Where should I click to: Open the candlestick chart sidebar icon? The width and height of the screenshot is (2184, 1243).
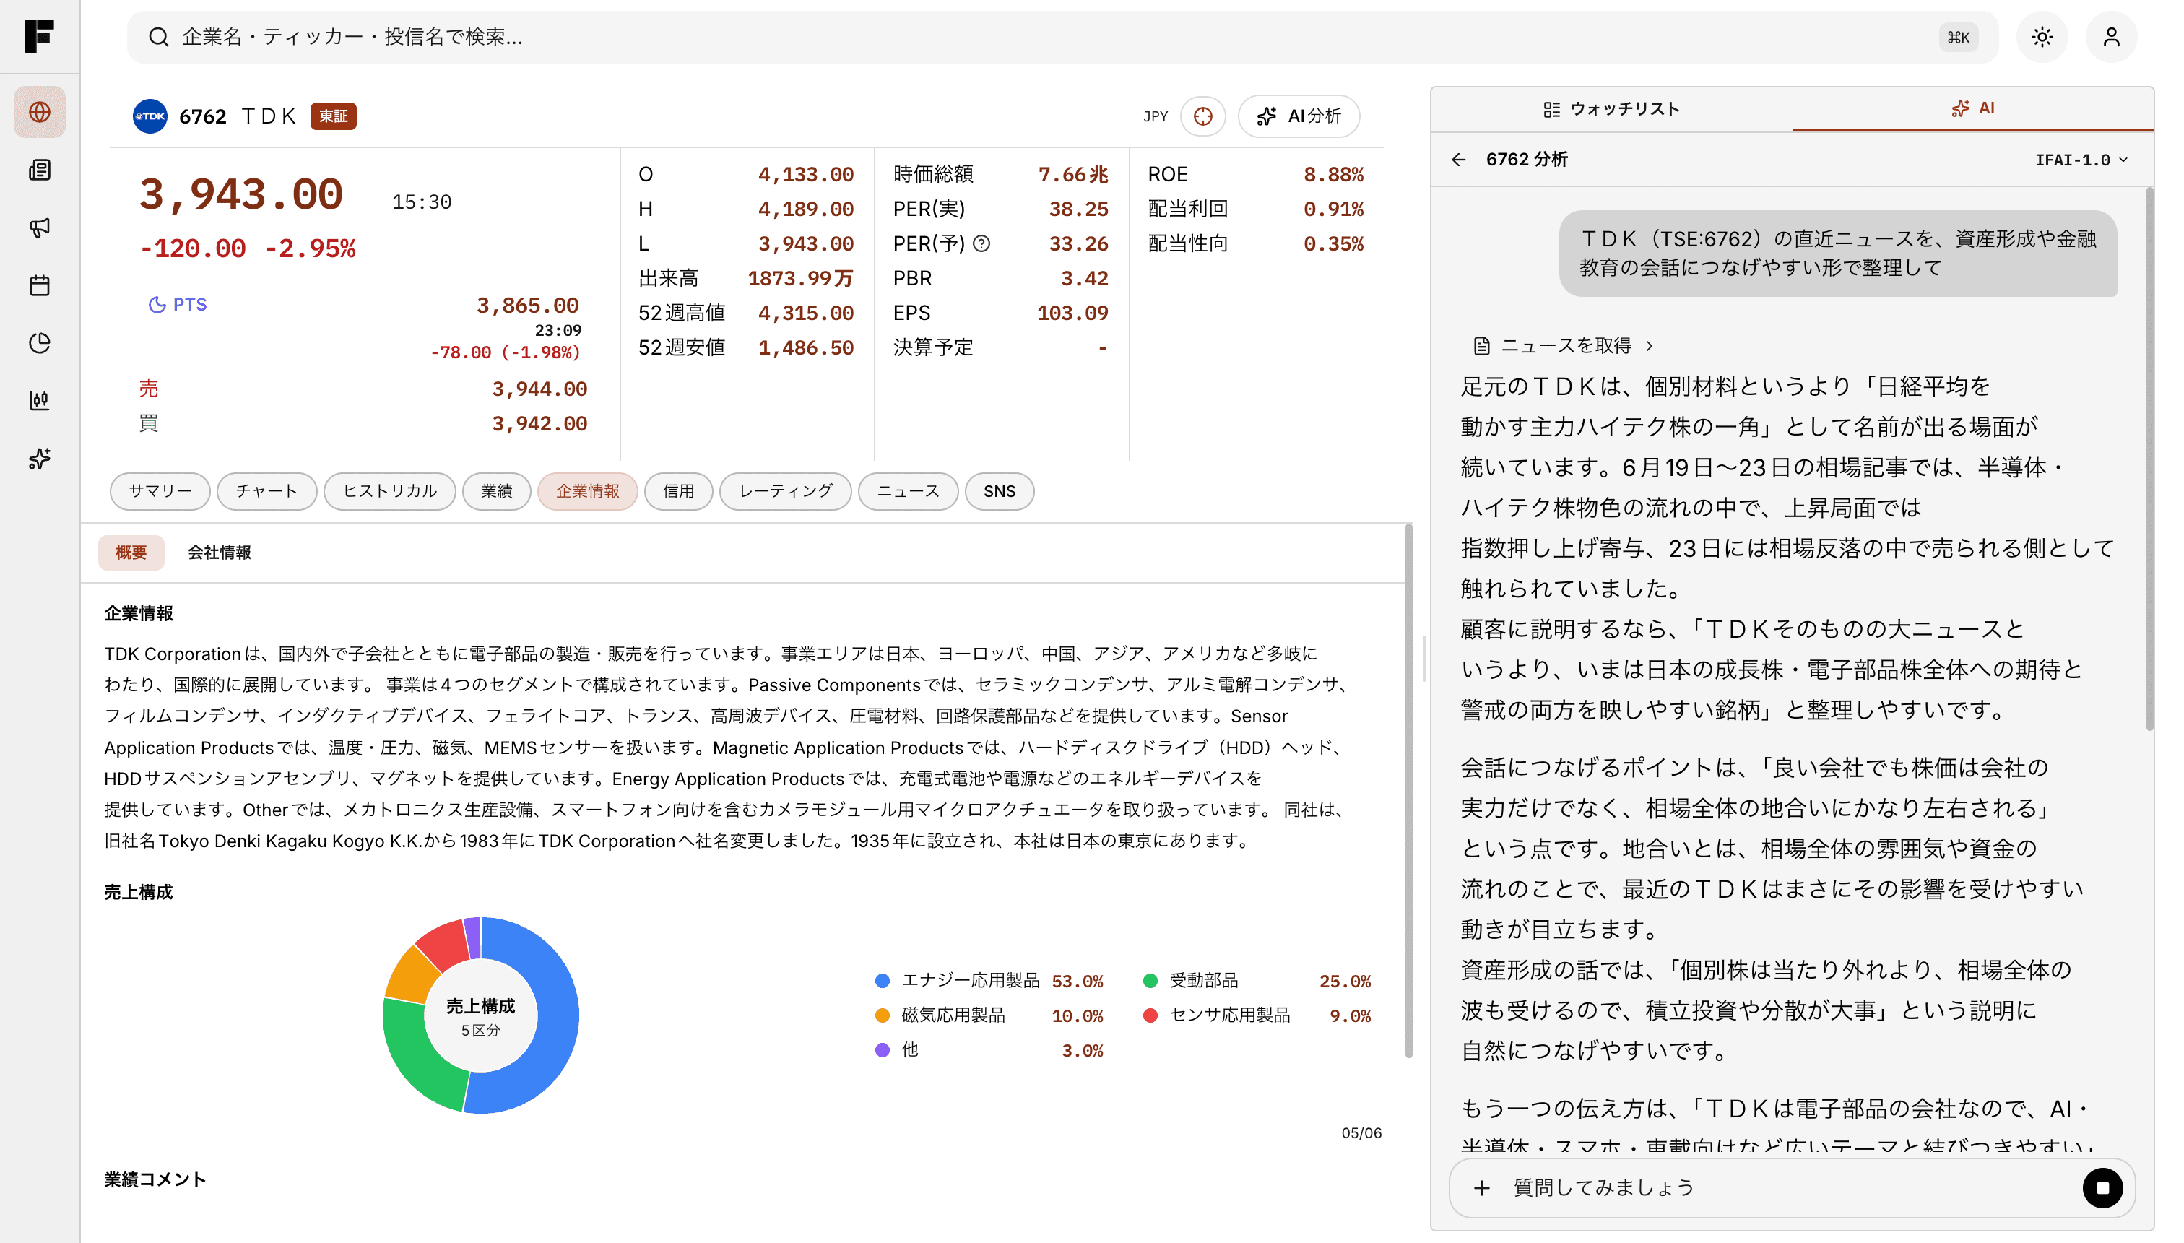(39, 400)
